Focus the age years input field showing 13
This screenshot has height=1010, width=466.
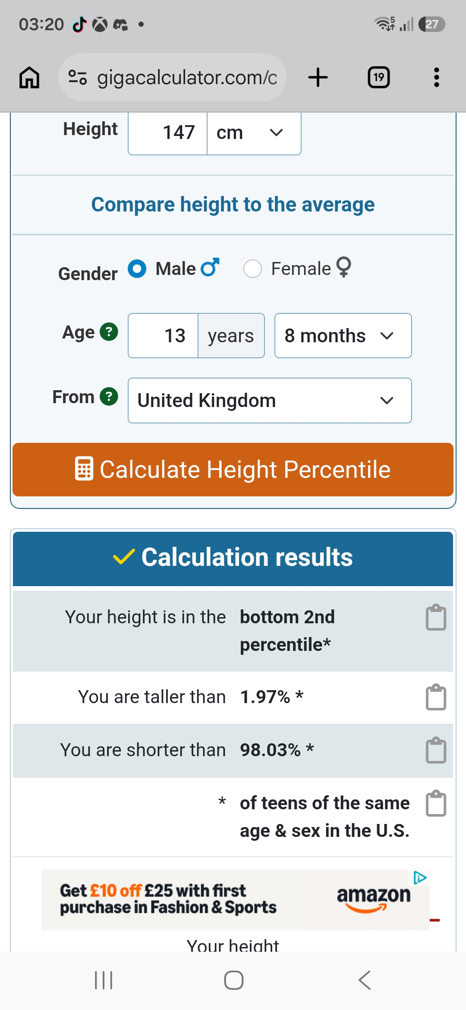coord(164,336)
